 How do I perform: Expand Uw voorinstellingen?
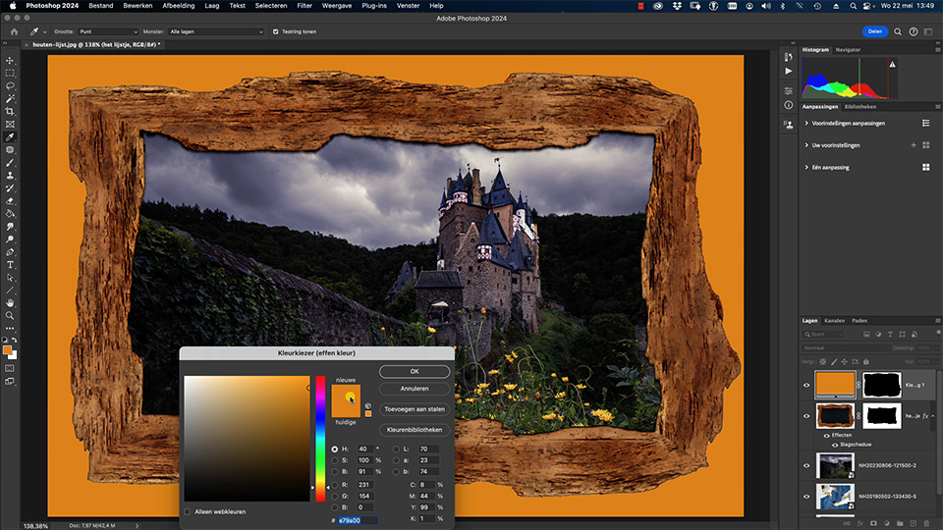pos(806,145)
